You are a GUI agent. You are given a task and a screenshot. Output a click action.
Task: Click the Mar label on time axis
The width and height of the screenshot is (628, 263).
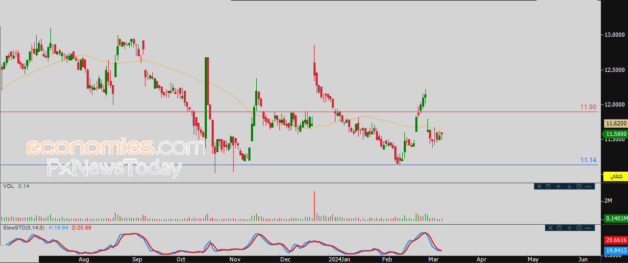[433, 259]
